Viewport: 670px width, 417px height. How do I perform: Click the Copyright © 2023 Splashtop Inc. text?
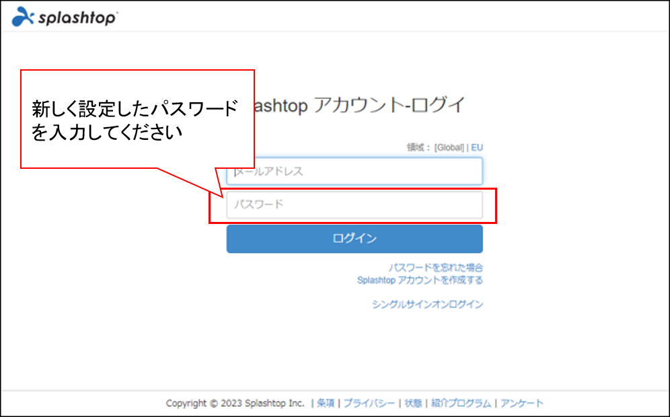pos(235,403)
